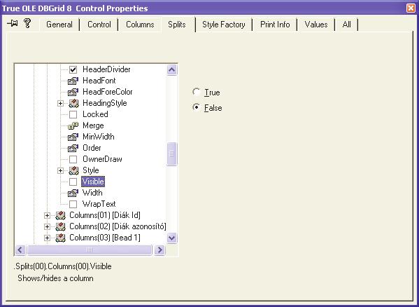Viewport: 419px width, 307px height.
Task: Click the pushpin icon beside the tabs
Action: [x=13, y=24]
